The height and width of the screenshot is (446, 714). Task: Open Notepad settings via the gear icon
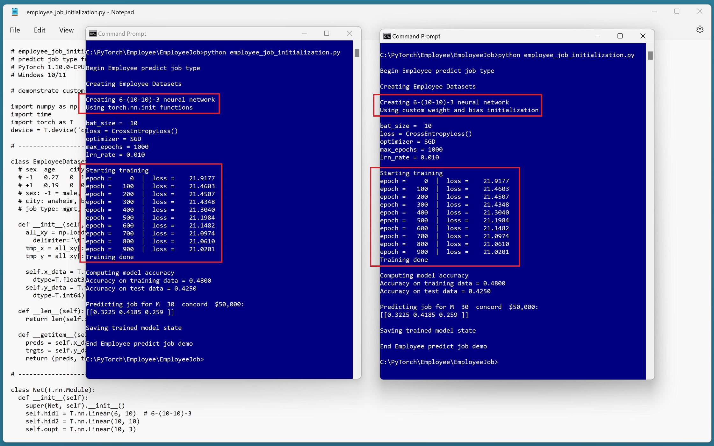[700, 29]
